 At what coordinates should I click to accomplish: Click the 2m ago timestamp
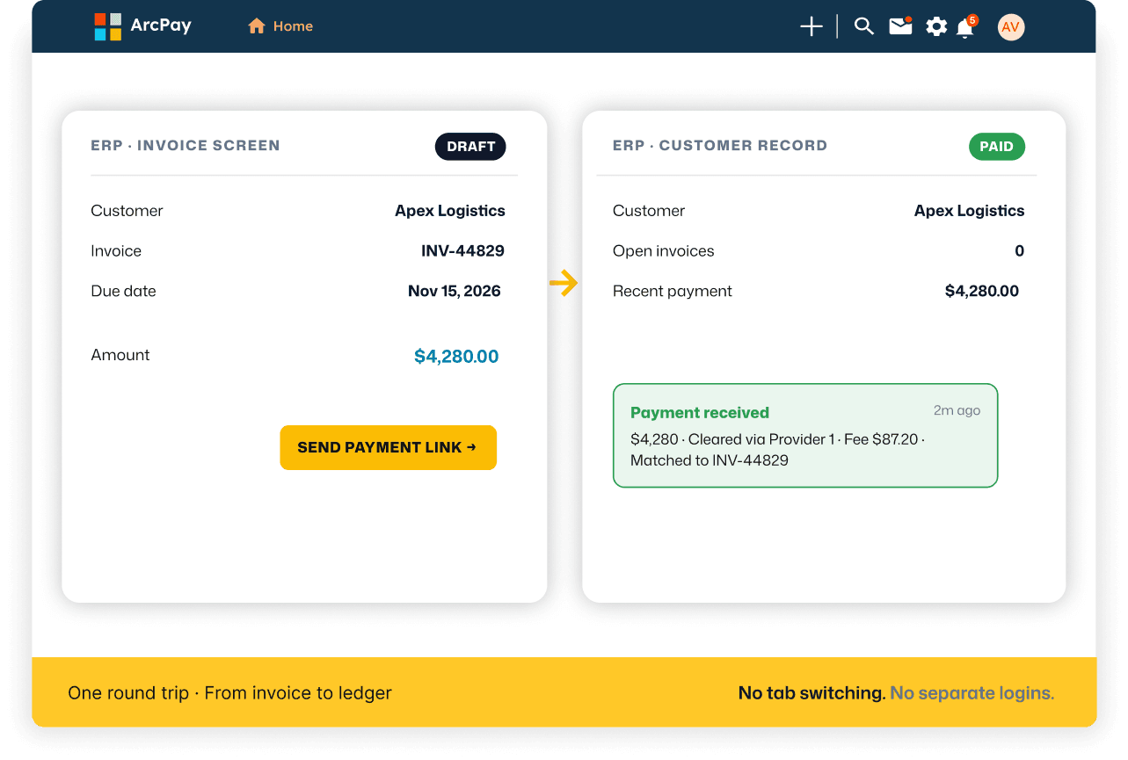tap(957, 410)
